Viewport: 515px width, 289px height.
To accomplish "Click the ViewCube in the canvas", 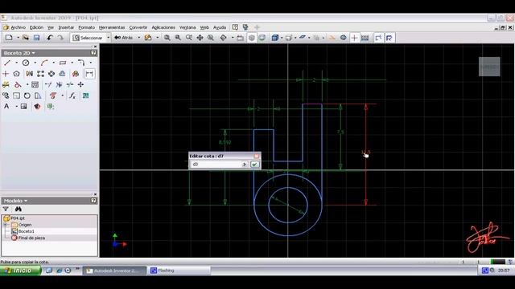I will coord(489,67).
